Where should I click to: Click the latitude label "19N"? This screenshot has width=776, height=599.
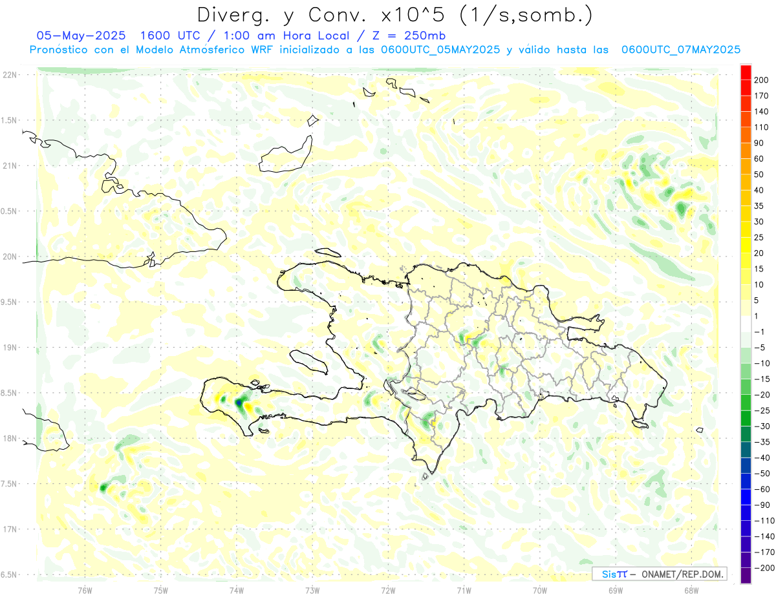coord(9,348)
